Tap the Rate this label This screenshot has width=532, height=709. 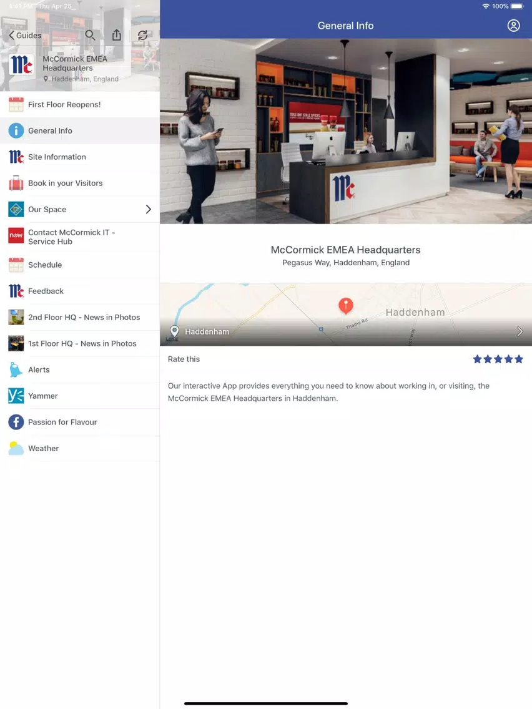coord(184,359)
